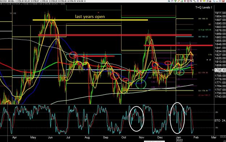Click the Apr label on time axis
Image resolution: width=226 pixels, height=142 pixels.
[14, 137]
